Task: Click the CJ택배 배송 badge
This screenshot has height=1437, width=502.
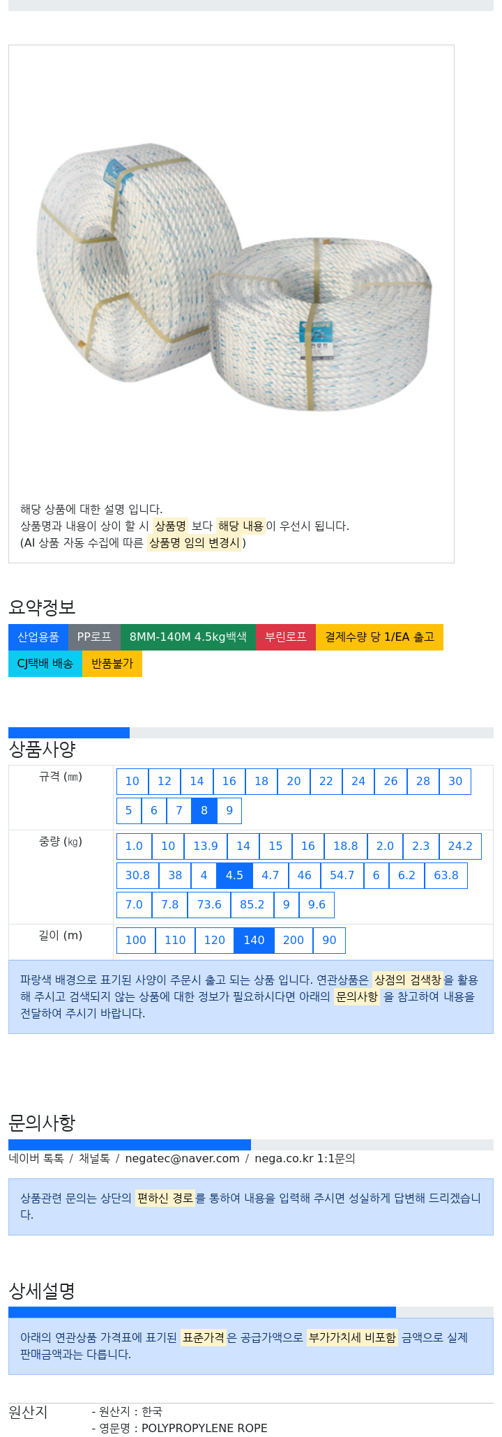Action: [45, 664]
